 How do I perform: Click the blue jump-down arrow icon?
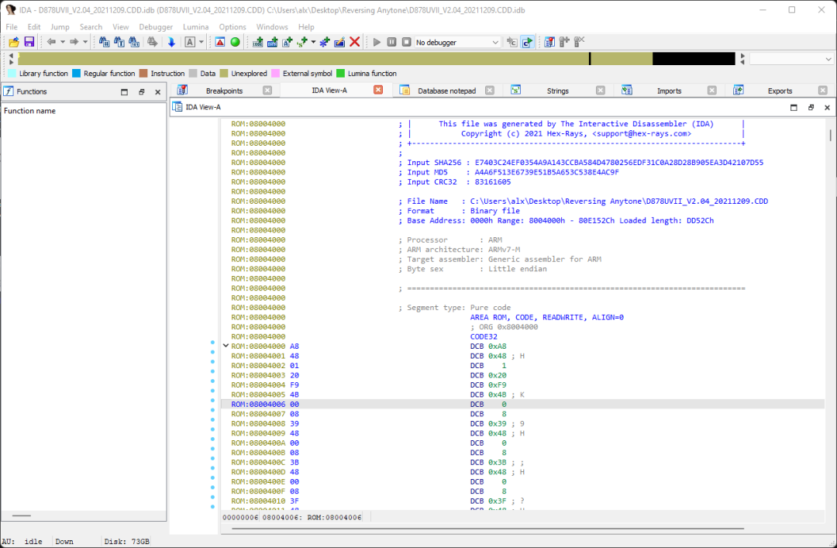(x=171, y=42)
